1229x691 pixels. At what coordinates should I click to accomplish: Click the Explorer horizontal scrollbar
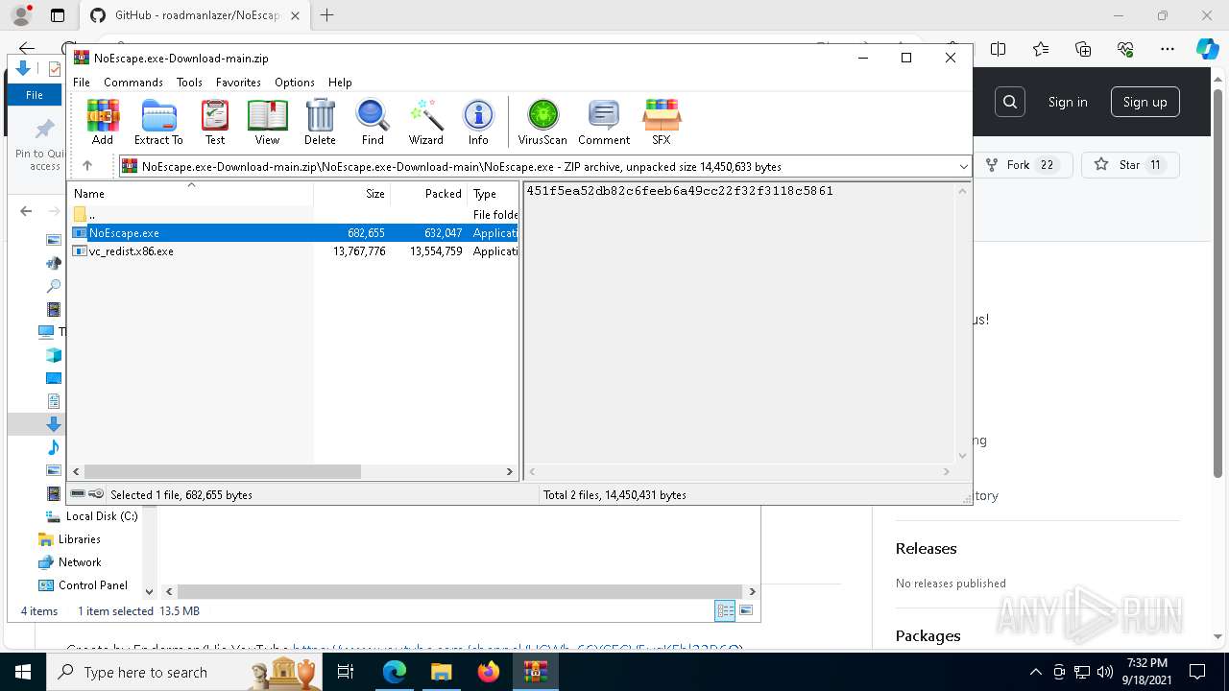(x=460, y=592)
